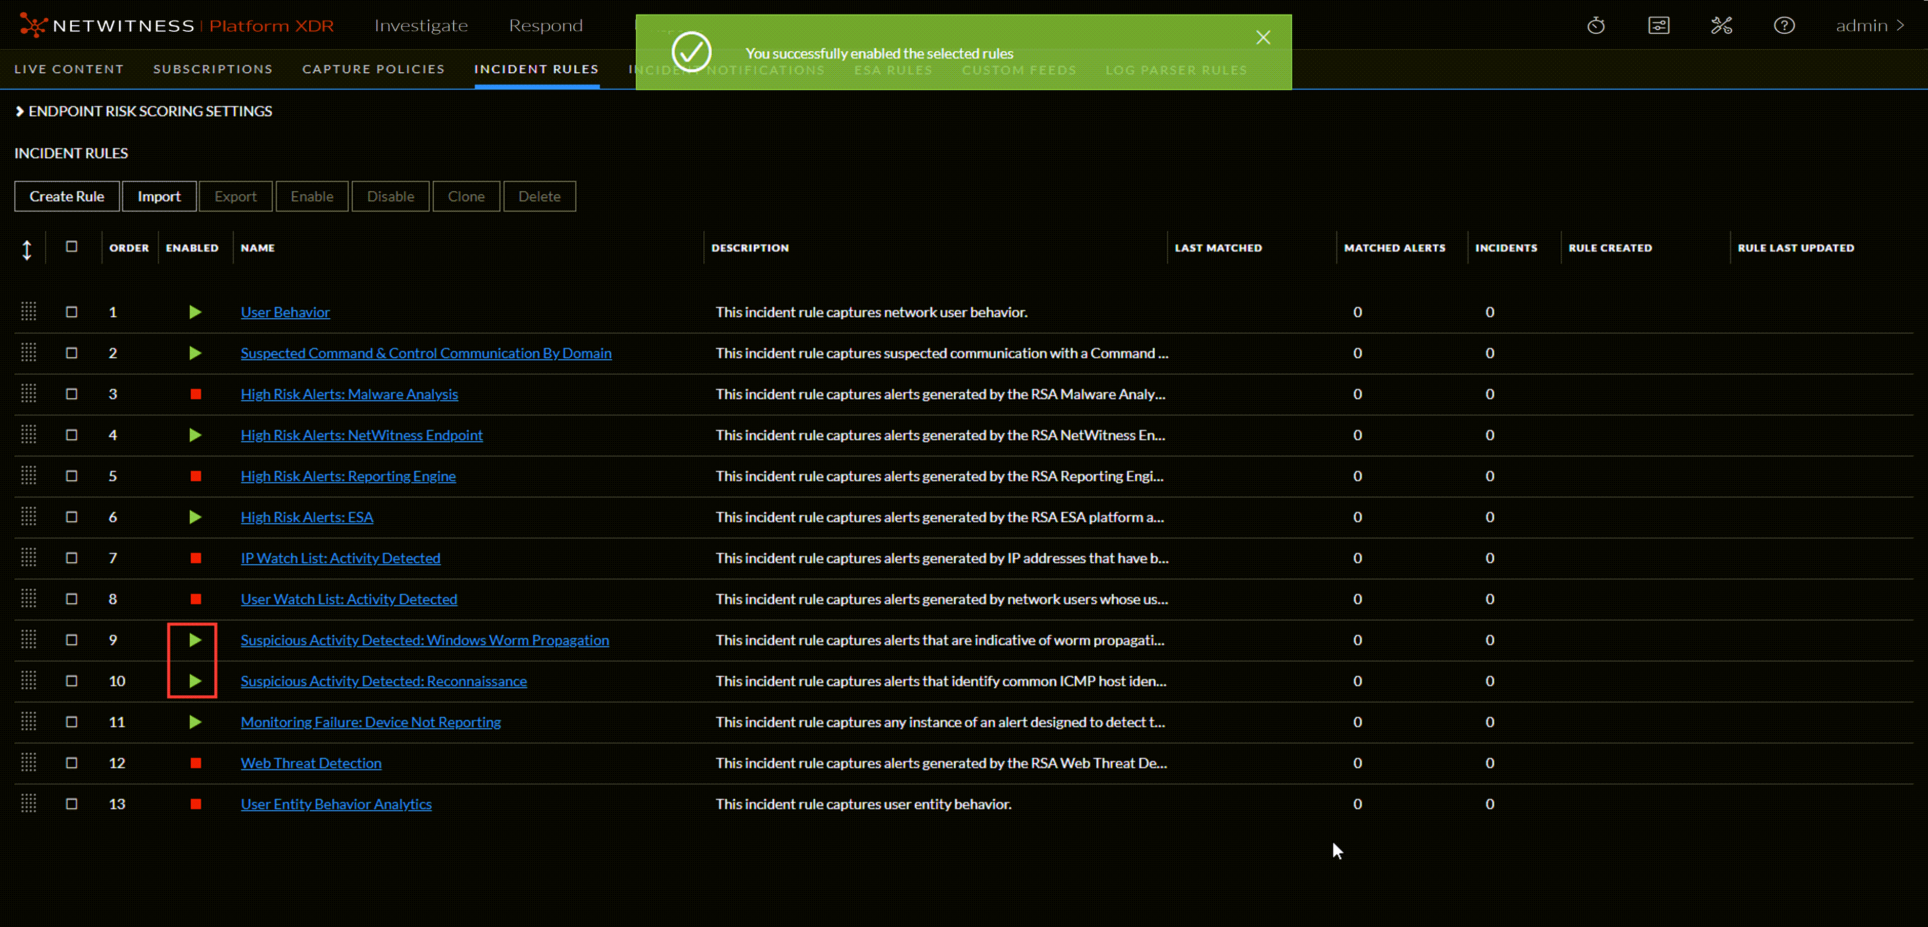
Task: Click green enabled arrow for High Risk Alerts: ESA
Action: click(195, 517)
